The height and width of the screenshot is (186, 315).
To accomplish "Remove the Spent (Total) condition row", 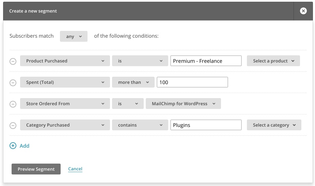I will [x=13, y=83].
